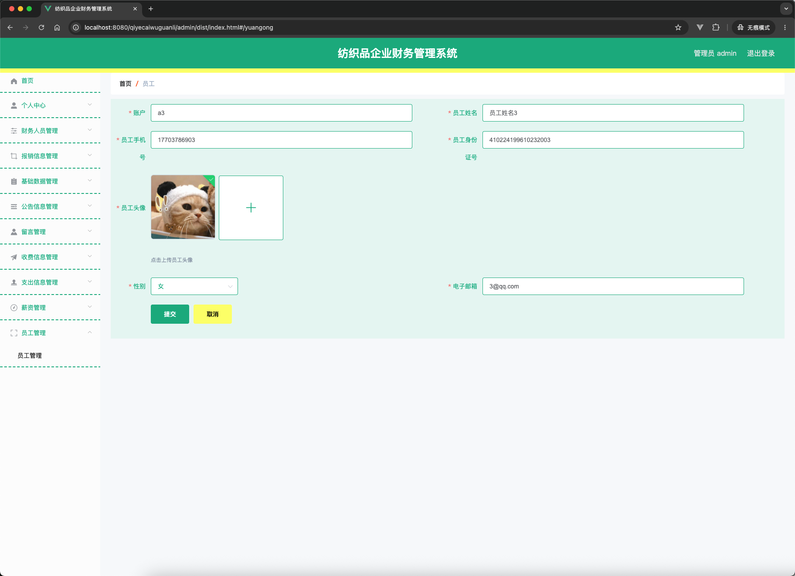Image resolution: width=795 pixels, height=576 pixels.
Task: Collapse the 员工管理 chevron
Action: (90, 332)
